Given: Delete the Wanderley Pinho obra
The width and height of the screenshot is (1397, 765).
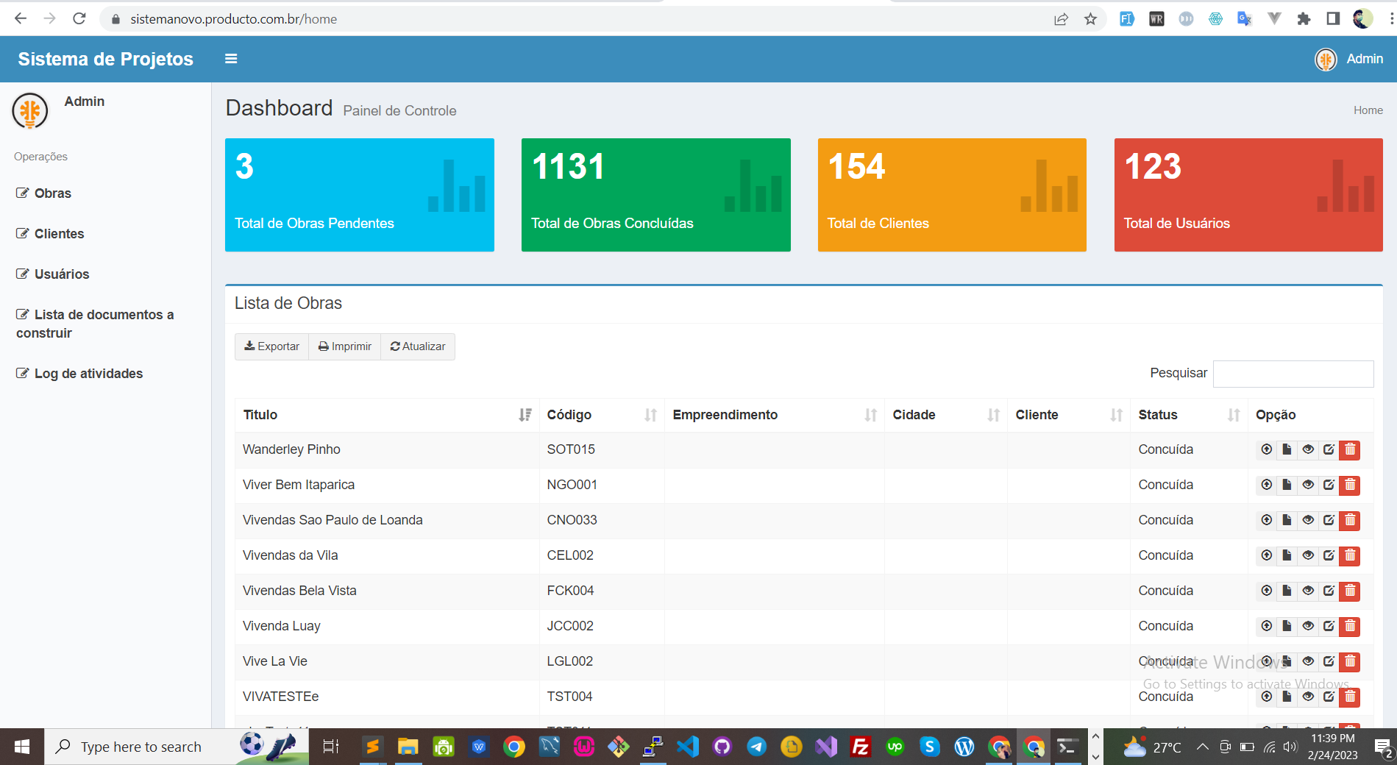Looking at the screenshot, I should point(1350,449).
